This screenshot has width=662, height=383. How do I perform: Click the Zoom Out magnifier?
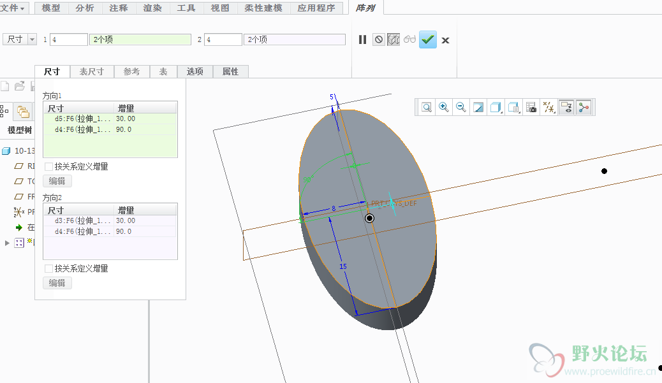[x=461, y=107]
